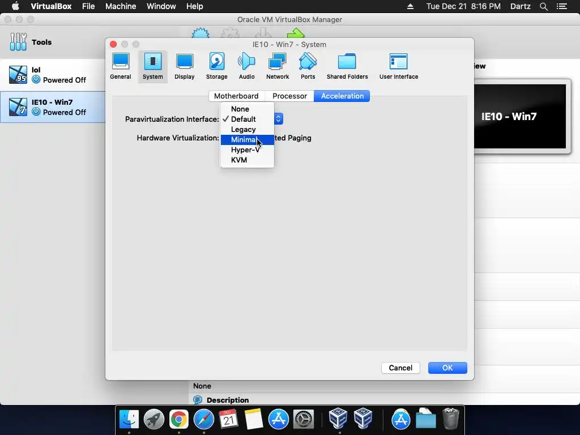Switch to the Acceleration tab

point(342,96)
